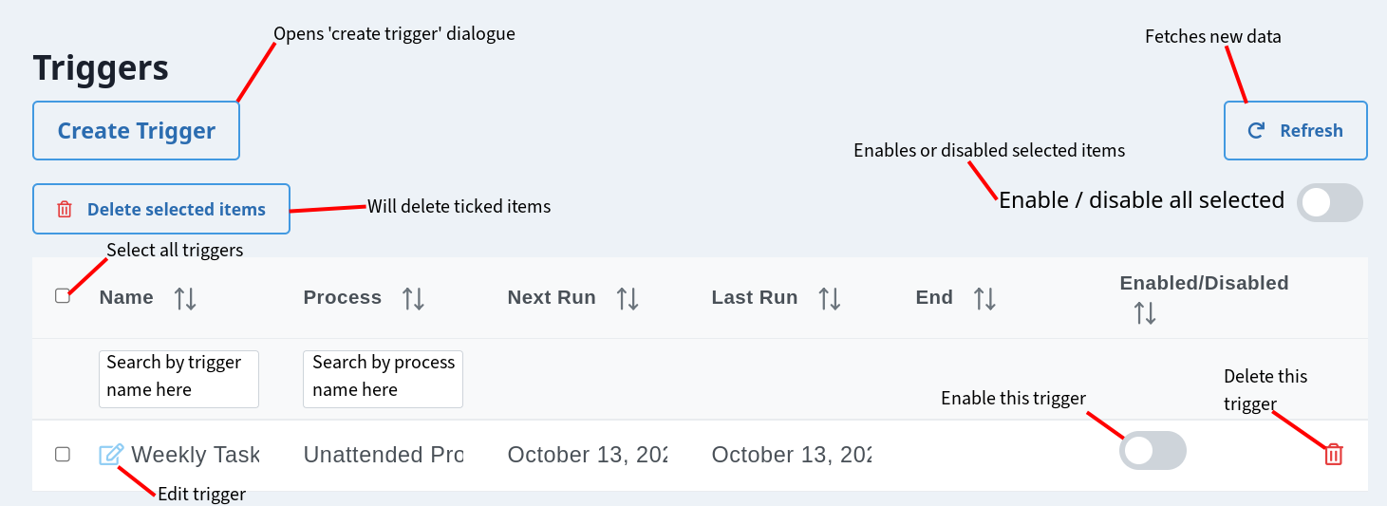Sort by Next Run column arrows
Viewport: 1387px width, 506px height.
tap(628, 298)
